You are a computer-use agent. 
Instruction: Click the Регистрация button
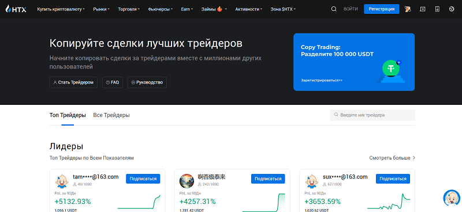tap(382, 9)
